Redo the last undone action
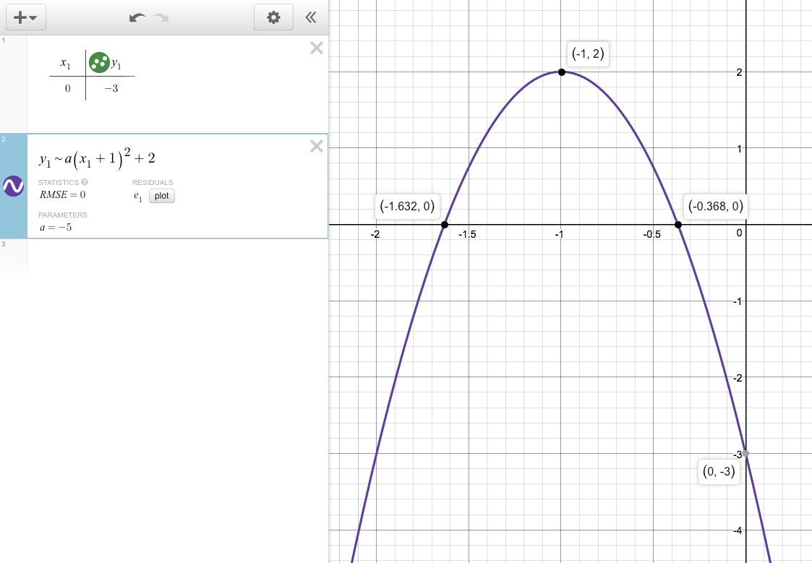This screenshot has width=812, height=563. click(161, 17)
